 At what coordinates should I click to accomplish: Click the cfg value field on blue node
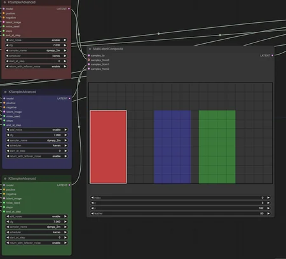click(x=37, y=135)
